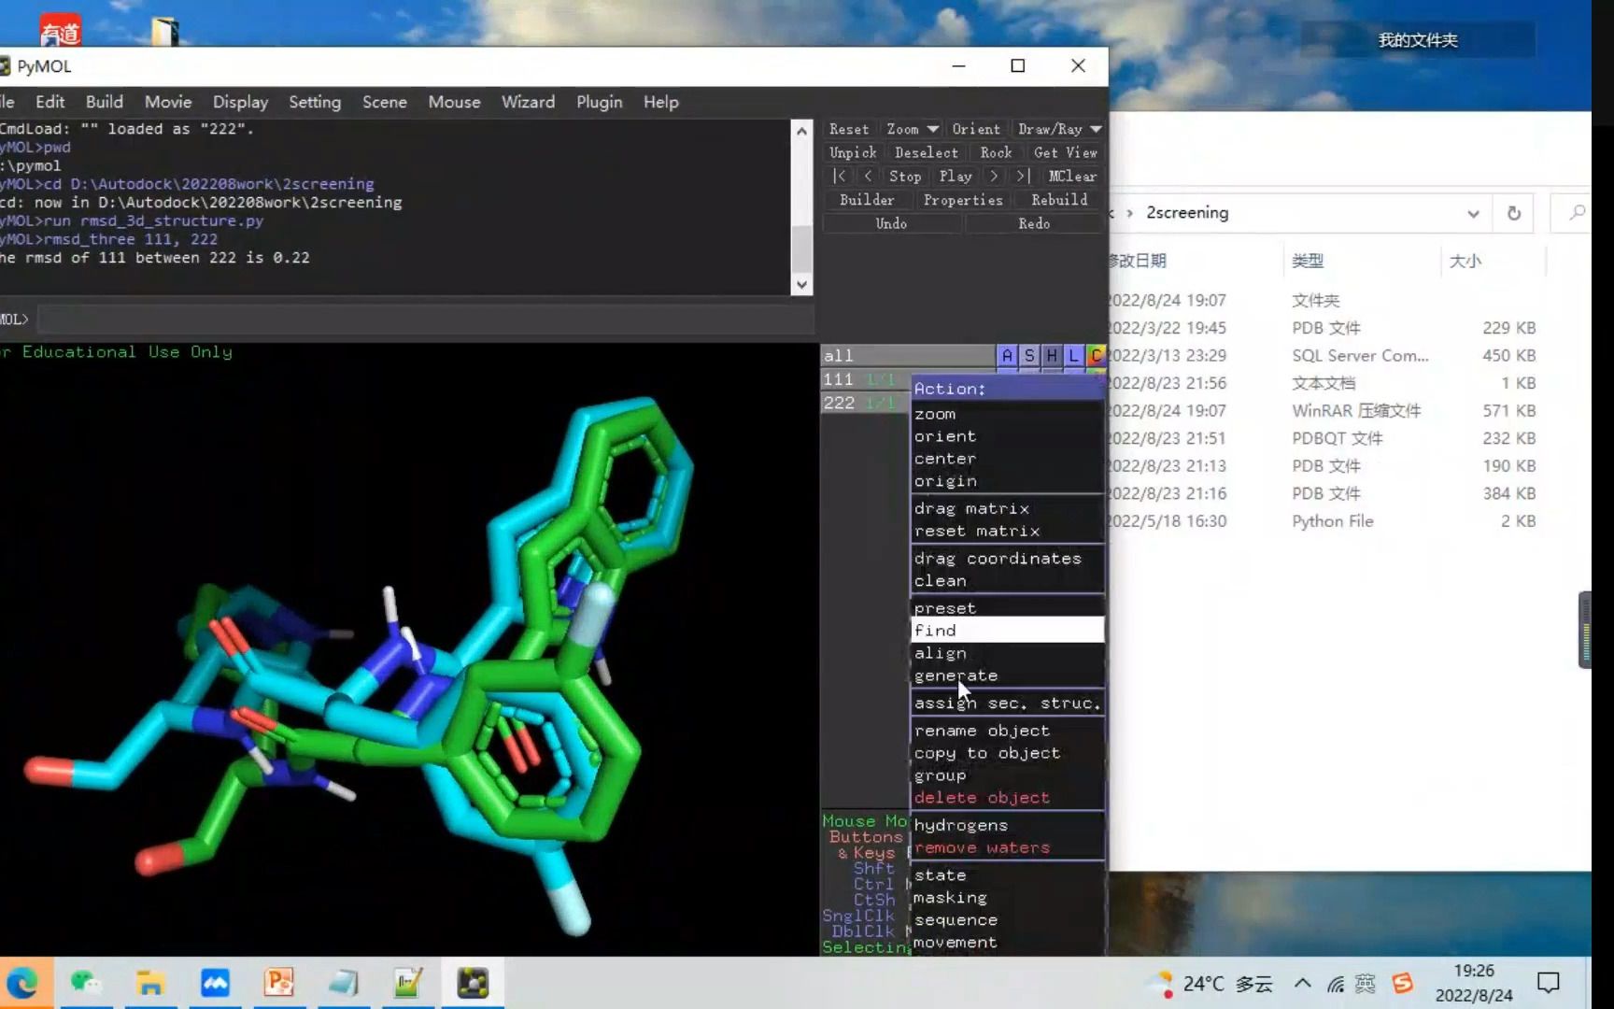The image size is (1614, 1009).
Task: Open the state submenu in Action menu
Action: 1007,875
